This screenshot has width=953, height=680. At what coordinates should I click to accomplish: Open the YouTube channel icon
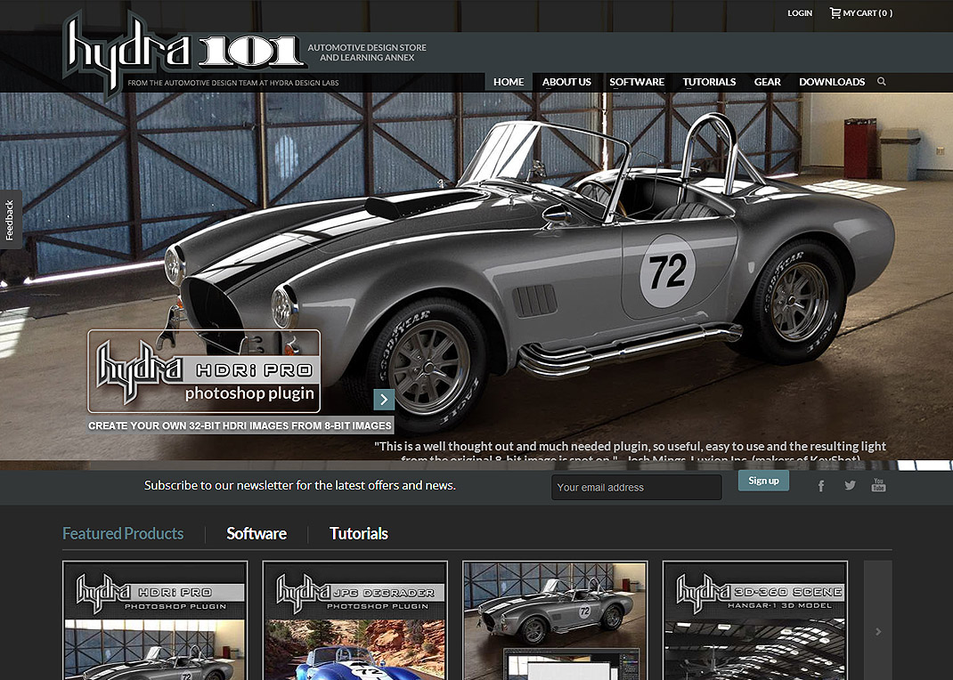click(x=878, y=484)
